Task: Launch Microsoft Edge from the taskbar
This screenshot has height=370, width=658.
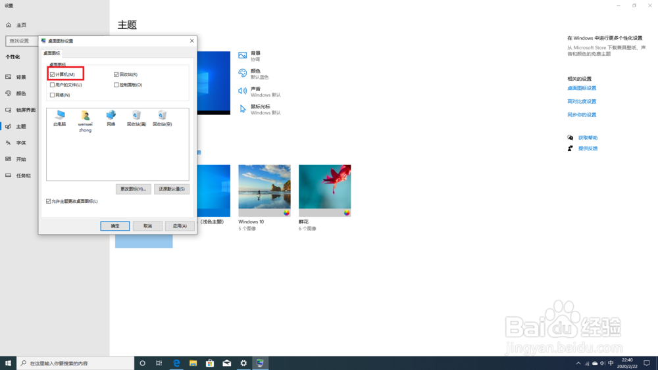Action: pos(176,363)
